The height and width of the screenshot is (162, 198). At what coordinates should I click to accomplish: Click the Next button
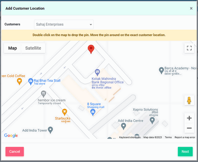(185, 151)
